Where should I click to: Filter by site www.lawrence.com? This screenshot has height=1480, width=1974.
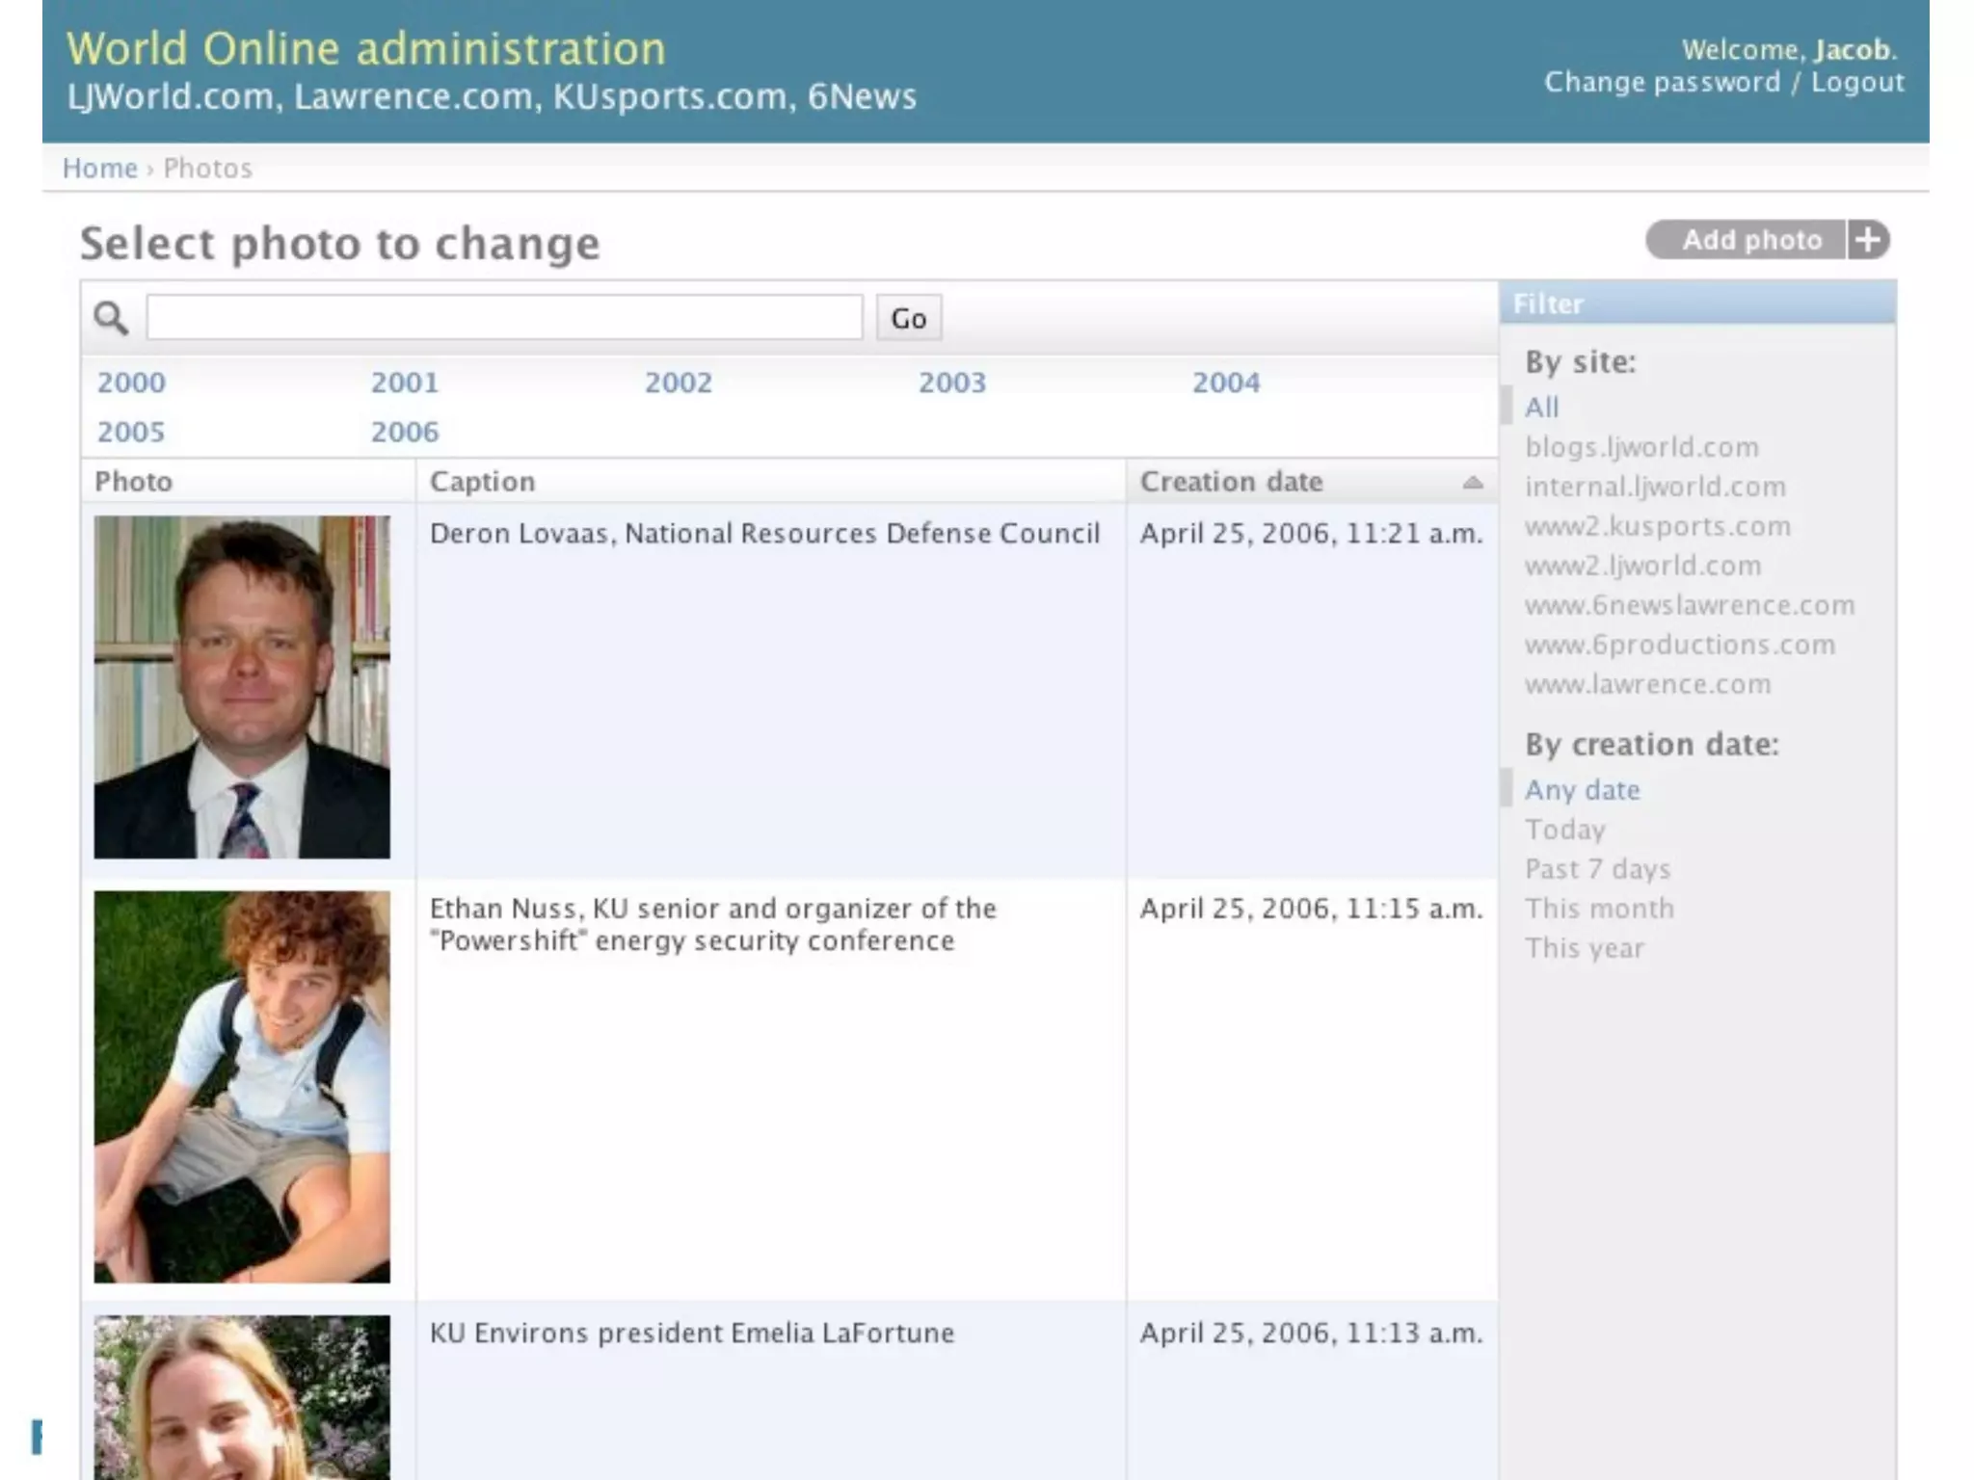[1647, 684]
